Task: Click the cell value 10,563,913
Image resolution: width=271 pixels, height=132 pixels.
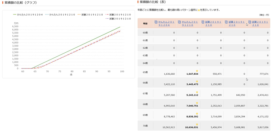Action: pos(169,128)
